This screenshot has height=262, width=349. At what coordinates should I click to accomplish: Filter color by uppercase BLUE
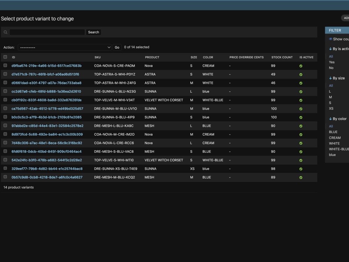(333, 132)
